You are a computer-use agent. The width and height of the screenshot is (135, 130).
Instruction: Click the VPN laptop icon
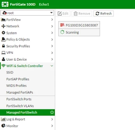pyautogui.click(x=3, y=53)
